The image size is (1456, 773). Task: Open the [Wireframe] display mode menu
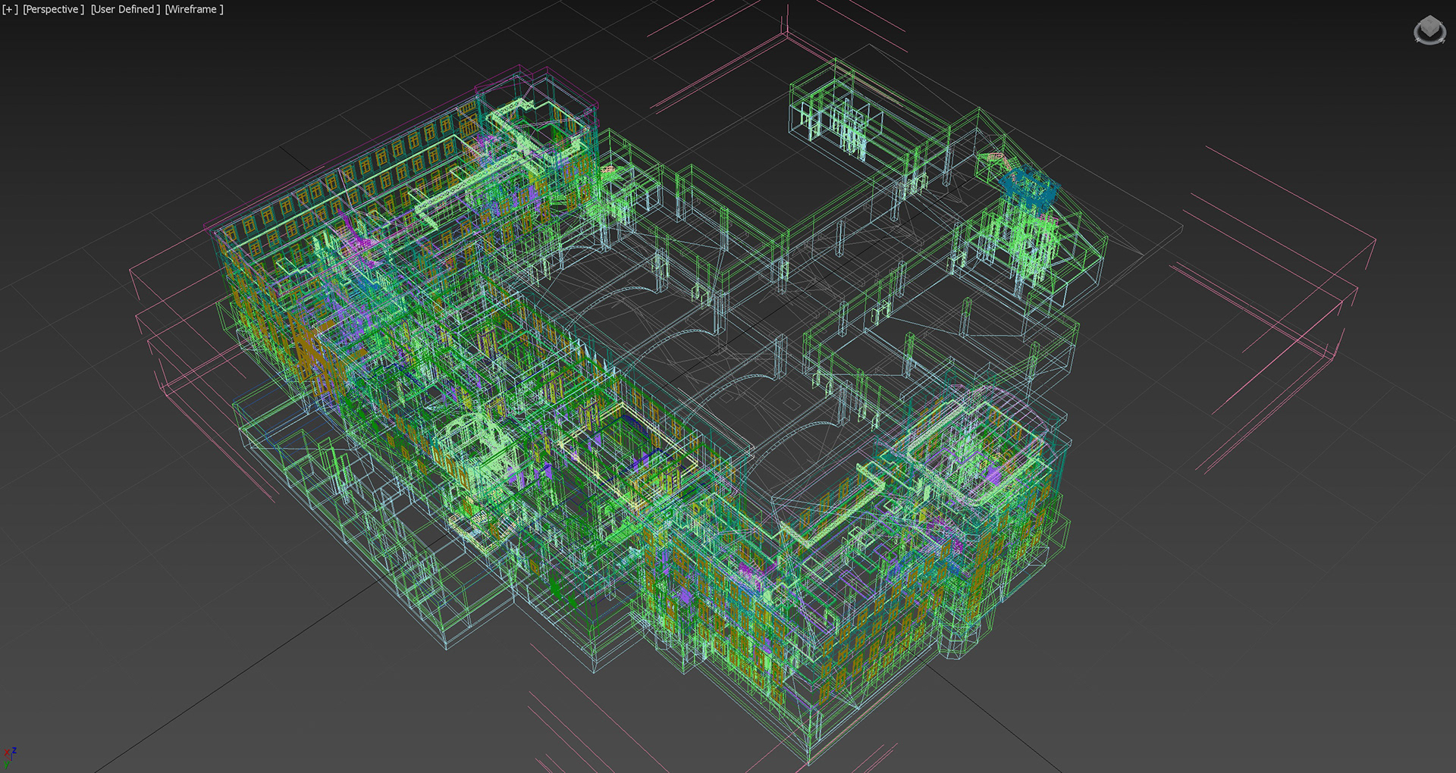[x=194, y=9]
